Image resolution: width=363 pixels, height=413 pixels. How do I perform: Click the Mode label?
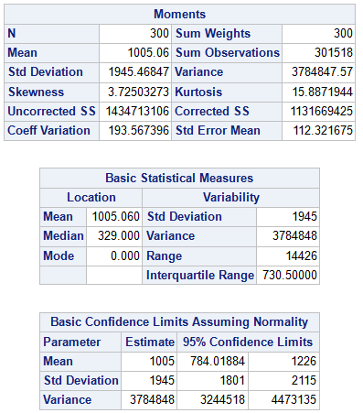[x=59, y=255]
